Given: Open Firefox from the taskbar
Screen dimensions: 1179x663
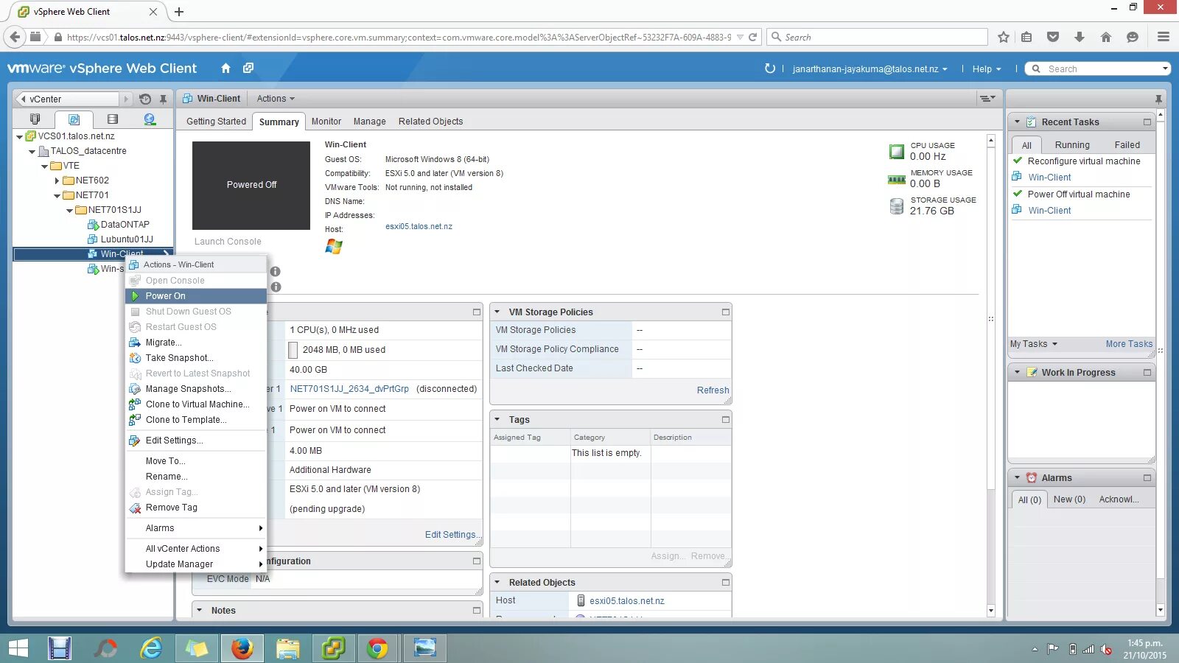Looking at the screenshot, I should 242,648.
